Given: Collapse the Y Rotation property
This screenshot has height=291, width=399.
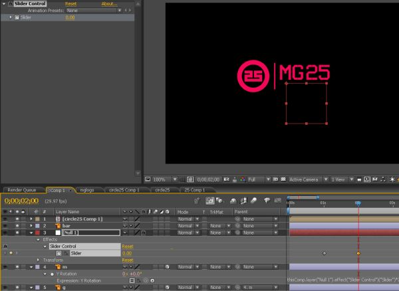Looking at the screenshot, I should pyautogui.click(x=45, y=274).
